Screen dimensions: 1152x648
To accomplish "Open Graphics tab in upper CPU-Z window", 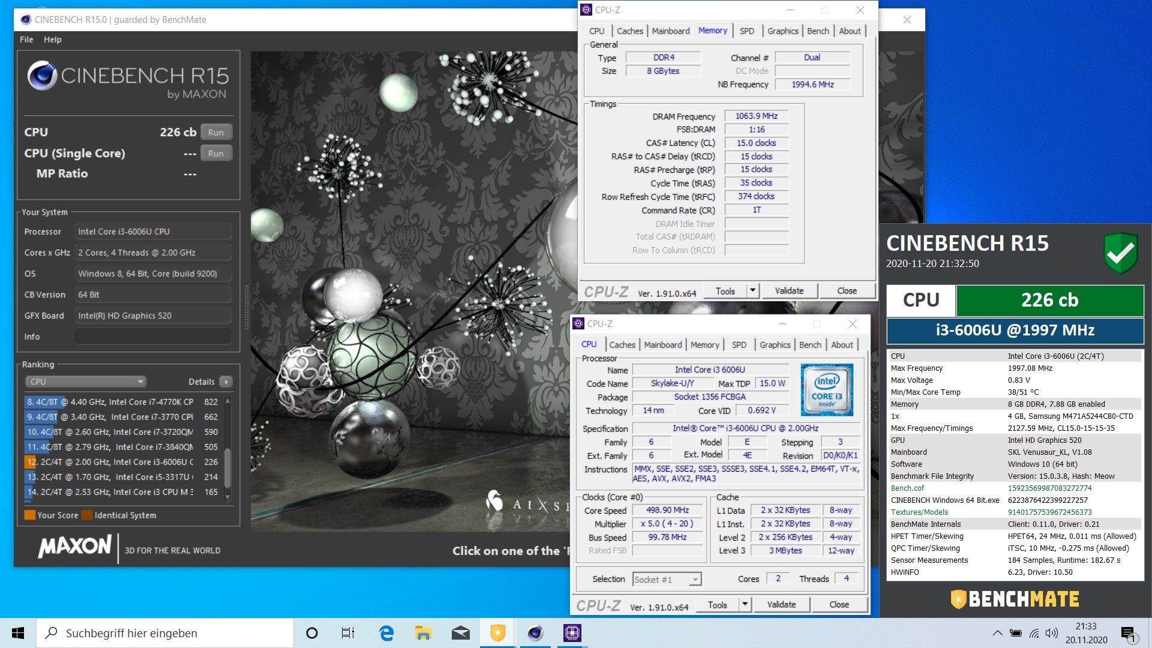I will 783,31.
